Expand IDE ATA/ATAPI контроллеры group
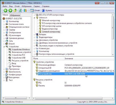The height and width of the screenshot is (105, 116). click(x=34, y=15)
